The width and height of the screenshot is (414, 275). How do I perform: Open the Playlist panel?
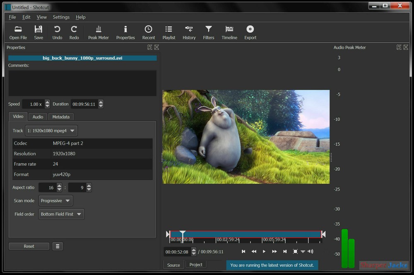(x=168, y=32)
